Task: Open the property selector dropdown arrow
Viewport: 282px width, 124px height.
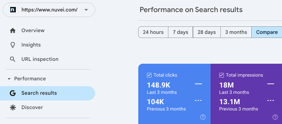Action: [x=86, y=10]
